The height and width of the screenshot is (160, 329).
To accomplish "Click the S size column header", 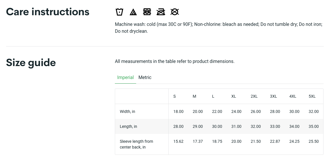I will click(174, 97).
